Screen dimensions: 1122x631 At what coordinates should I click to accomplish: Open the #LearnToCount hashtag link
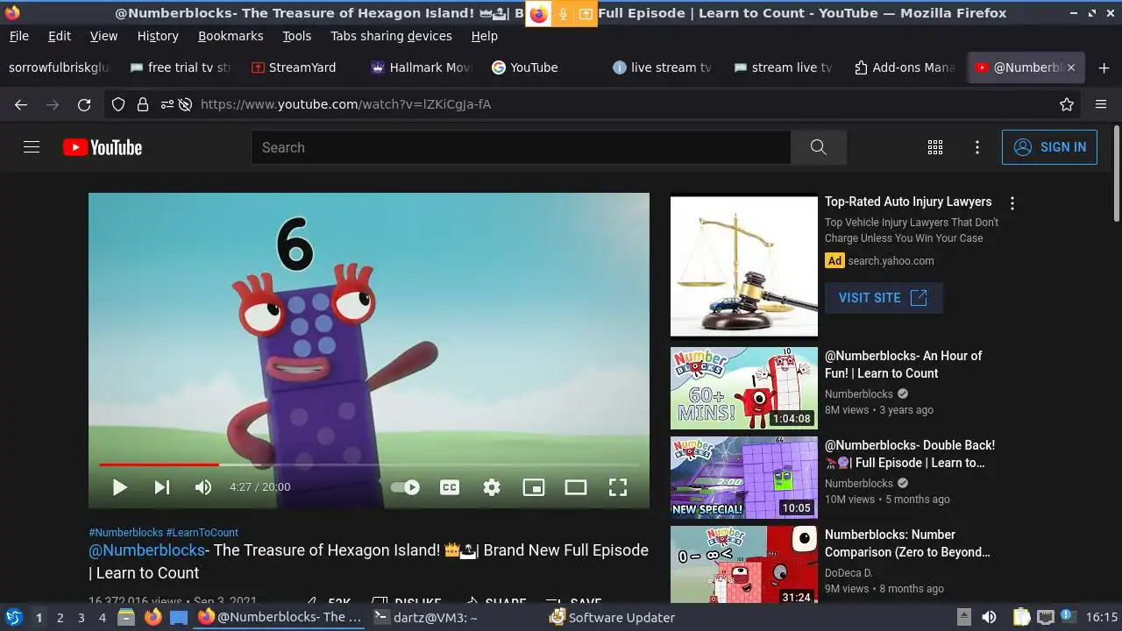click(x=202, y=532)
